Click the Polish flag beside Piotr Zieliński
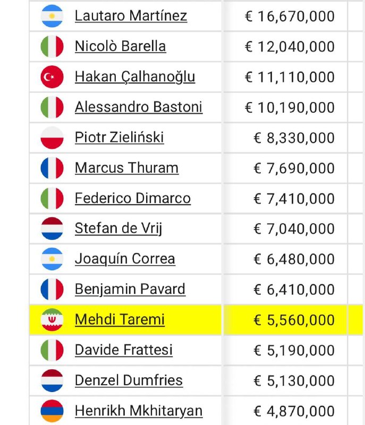 coord(52,138)
